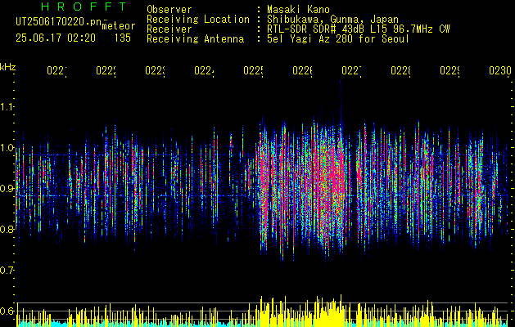Screen dimensions: 515x327
Task: Click the 0.6 frequency axis label
Action: 7,311
